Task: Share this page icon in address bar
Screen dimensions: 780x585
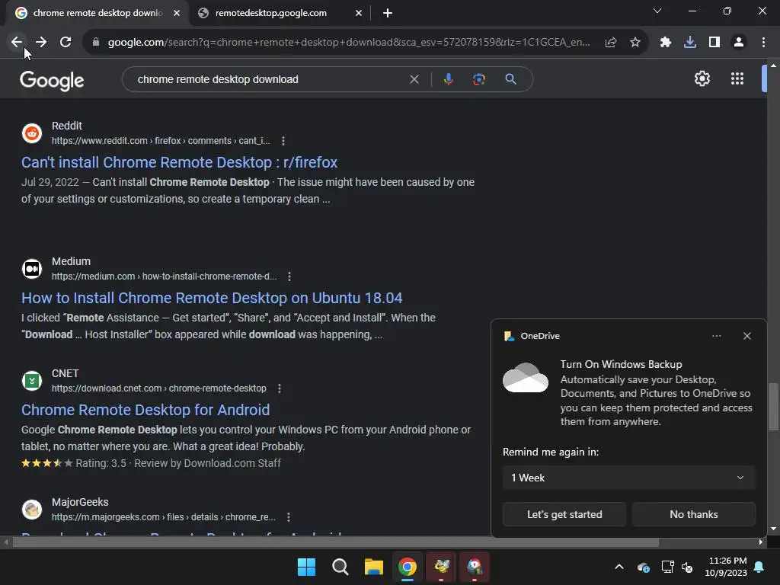Action: click(611, 43)
